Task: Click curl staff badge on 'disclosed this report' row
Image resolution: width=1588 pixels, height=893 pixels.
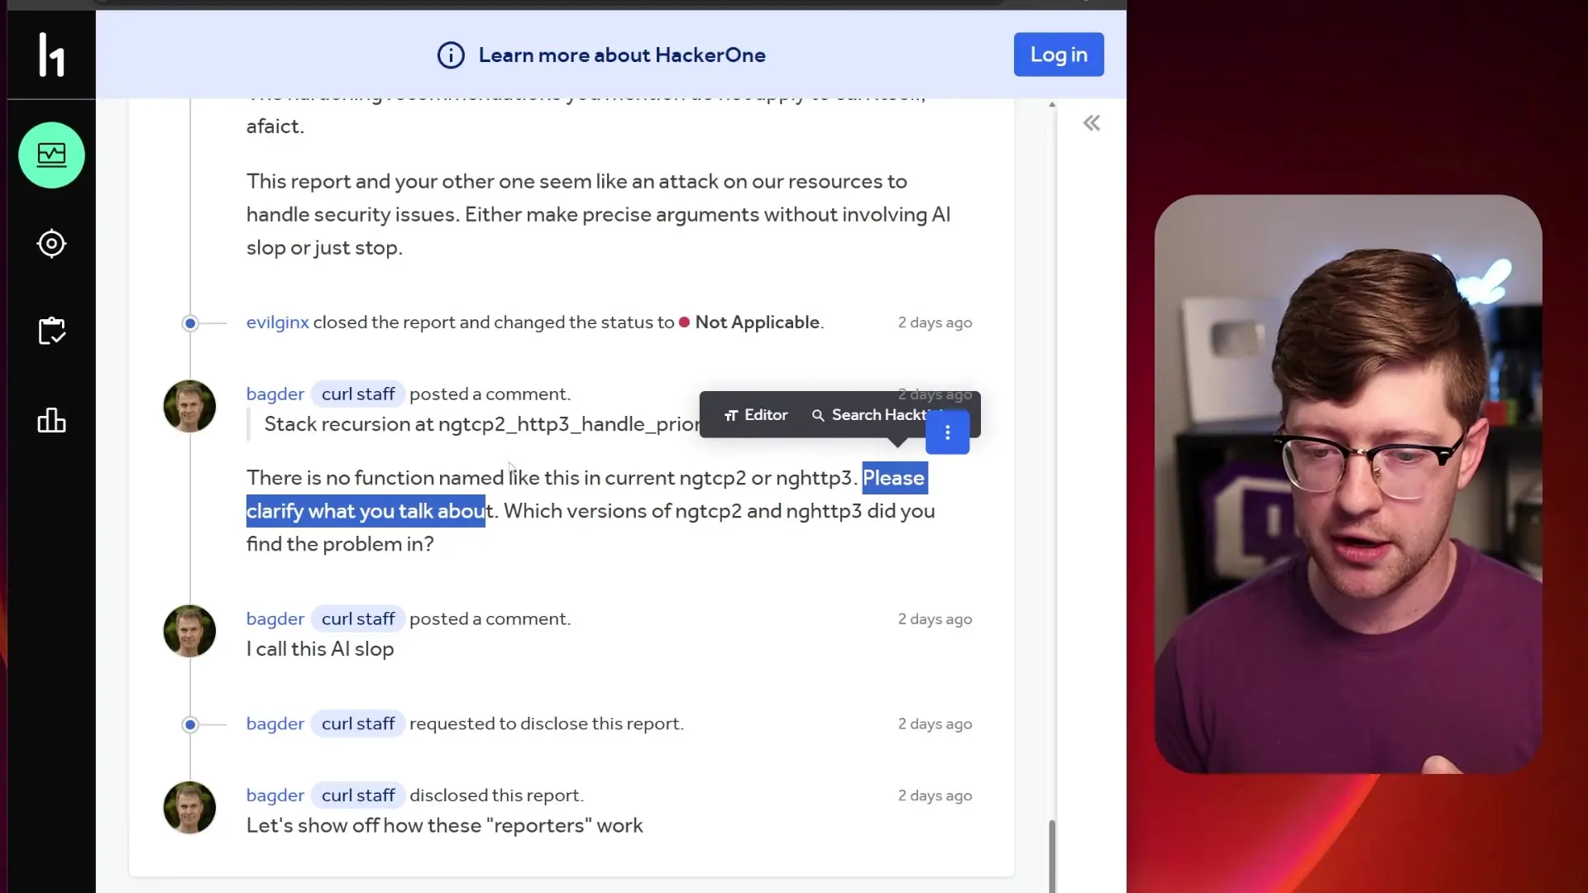Action: point(358,795)
